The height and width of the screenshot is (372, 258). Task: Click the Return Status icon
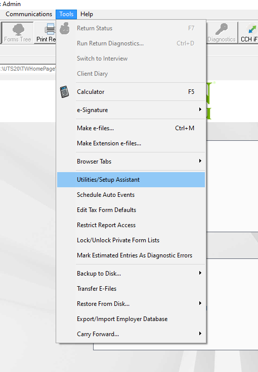(x=64, y=28)
